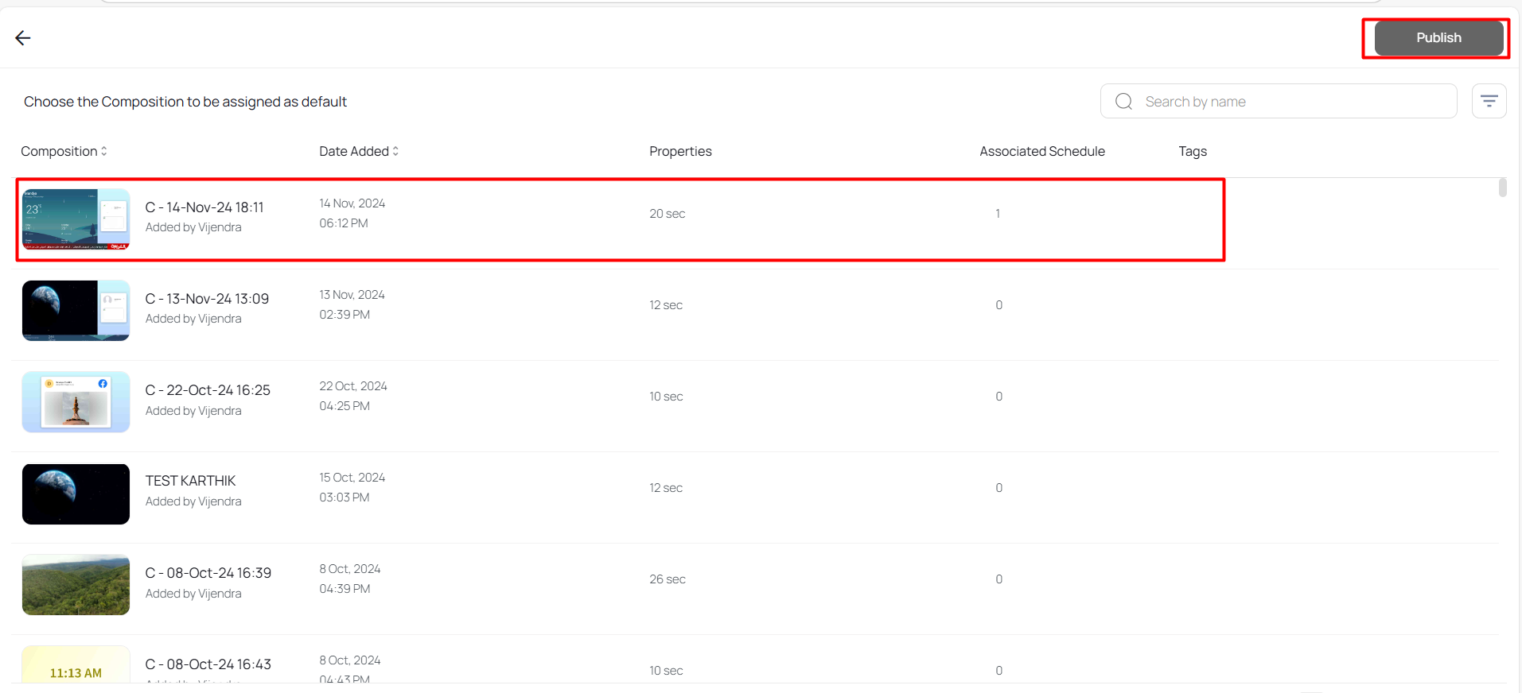Screen dimensions: 1522x693
Task: Click the Properties column header
Action: [x=680, y=151]
